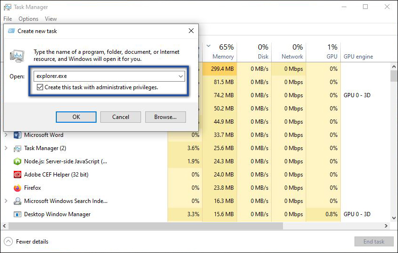This screenshot has width=398, height=253.
Task: Click the Task Manager (2) process icon
Action: 17,148
